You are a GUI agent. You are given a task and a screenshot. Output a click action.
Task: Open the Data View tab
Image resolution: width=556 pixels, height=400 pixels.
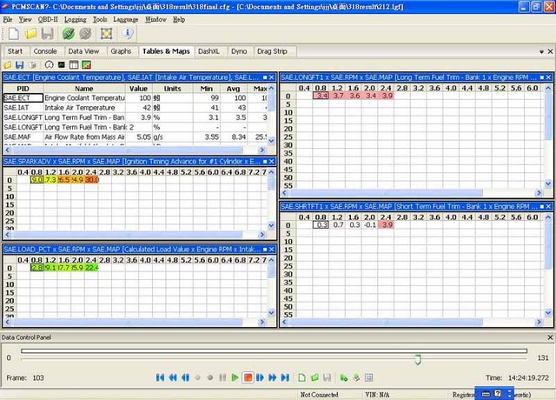[83, 51]
